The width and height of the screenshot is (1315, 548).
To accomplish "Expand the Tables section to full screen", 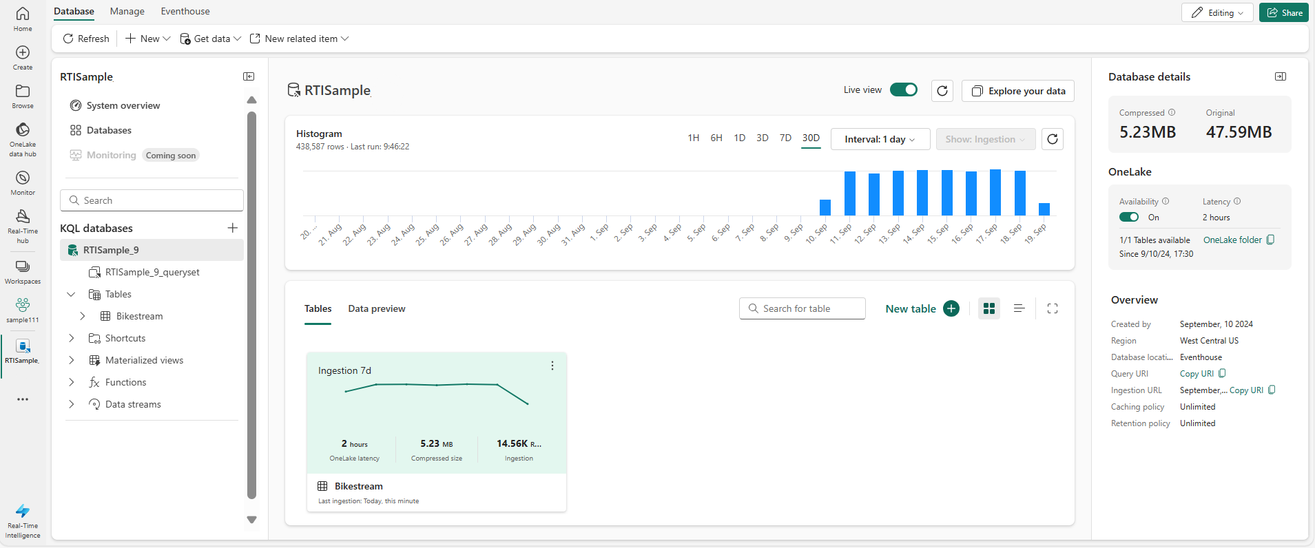I will pyautogui.click(x=1053, y=308).
